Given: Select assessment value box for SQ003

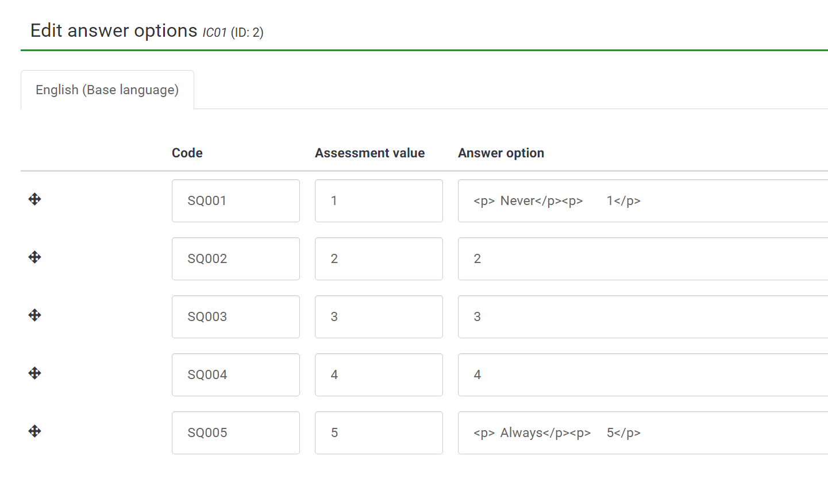Looking at the screenshot, I should [379, 317].
